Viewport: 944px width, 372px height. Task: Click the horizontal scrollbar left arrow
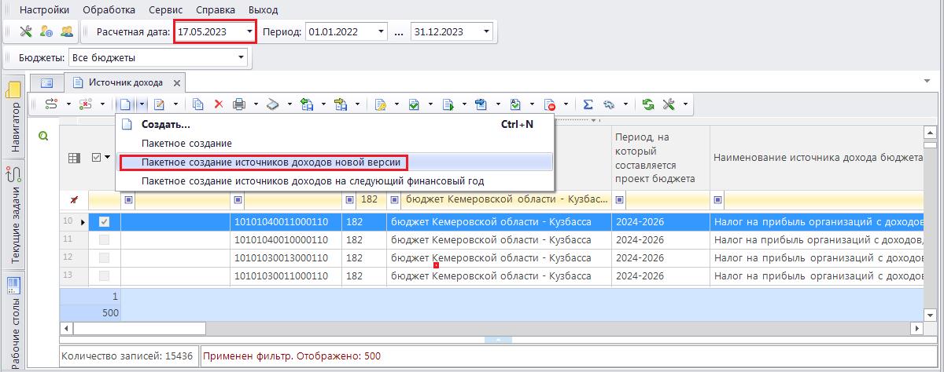[66, 328]
